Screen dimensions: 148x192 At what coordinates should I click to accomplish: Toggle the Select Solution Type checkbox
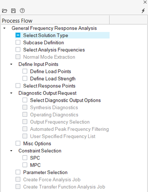18,35
